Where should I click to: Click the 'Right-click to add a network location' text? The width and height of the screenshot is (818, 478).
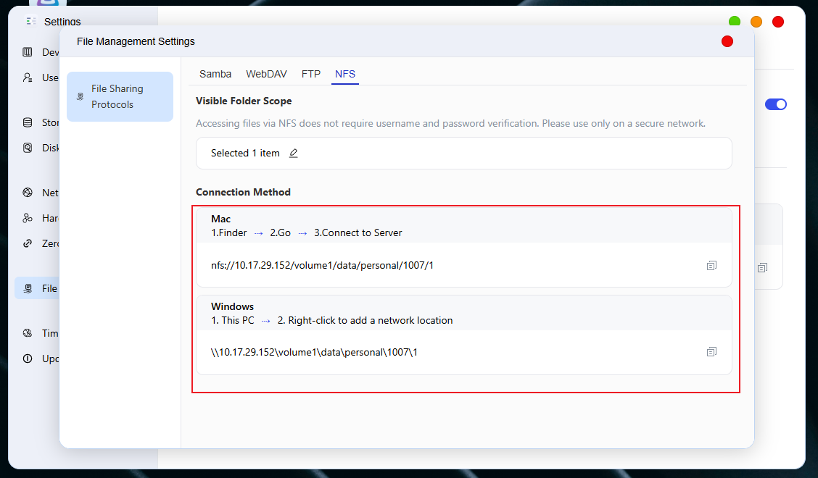(x=371, y=321)
